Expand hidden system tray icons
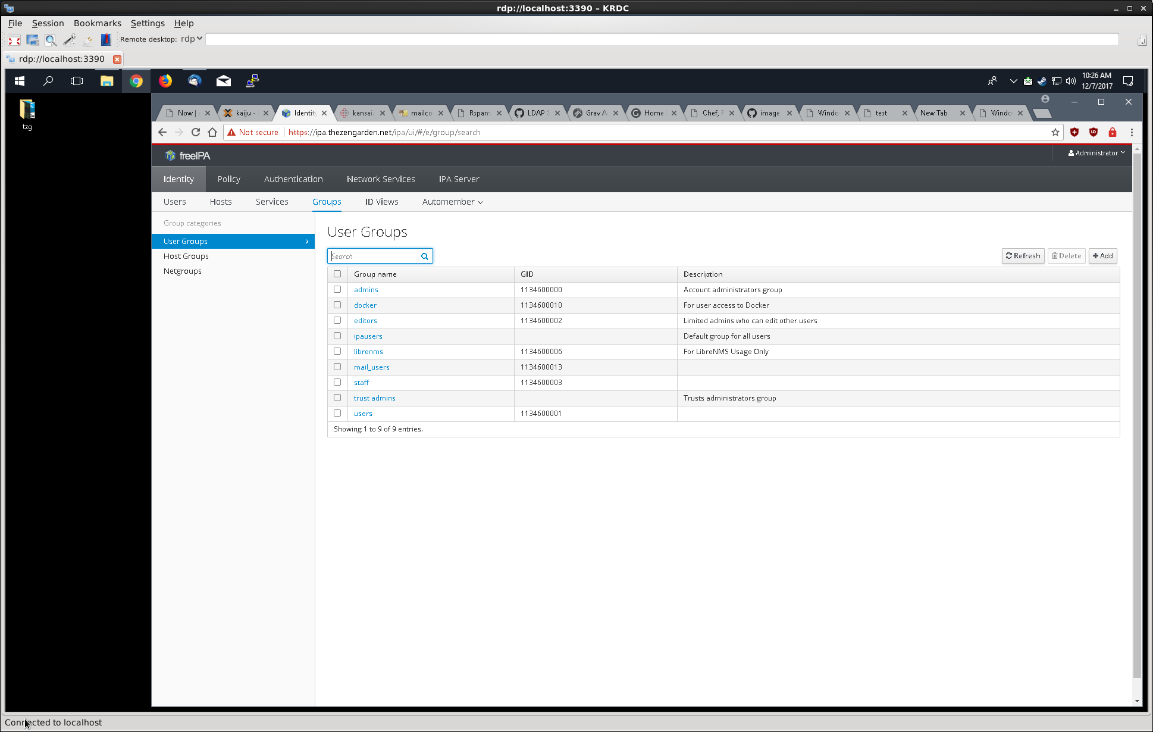This screenshot has width=1153, height=732. [1013, 81]
